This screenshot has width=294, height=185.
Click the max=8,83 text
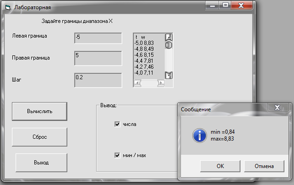[223, 139]
